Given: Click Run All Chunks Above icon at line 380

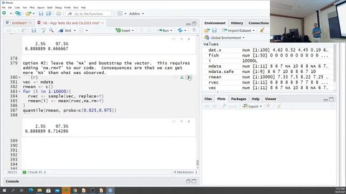Looking at the screenshot, I should pos(182,77).
